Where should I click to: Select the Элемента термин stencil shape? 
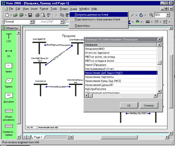9,130
